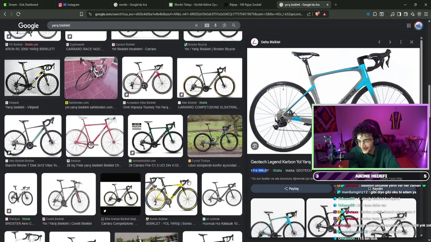Open Brave Rewards triangle icon
The width and height of the screenshot is (431, 242).
[x=324, y=14]
